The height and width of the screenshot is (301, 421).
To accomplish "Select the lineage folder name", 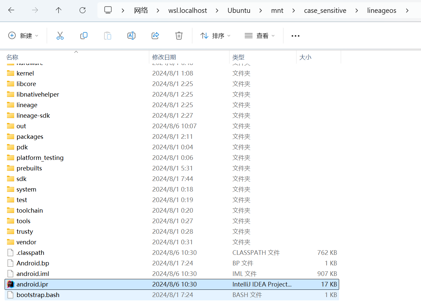I will tap(27, 105).
